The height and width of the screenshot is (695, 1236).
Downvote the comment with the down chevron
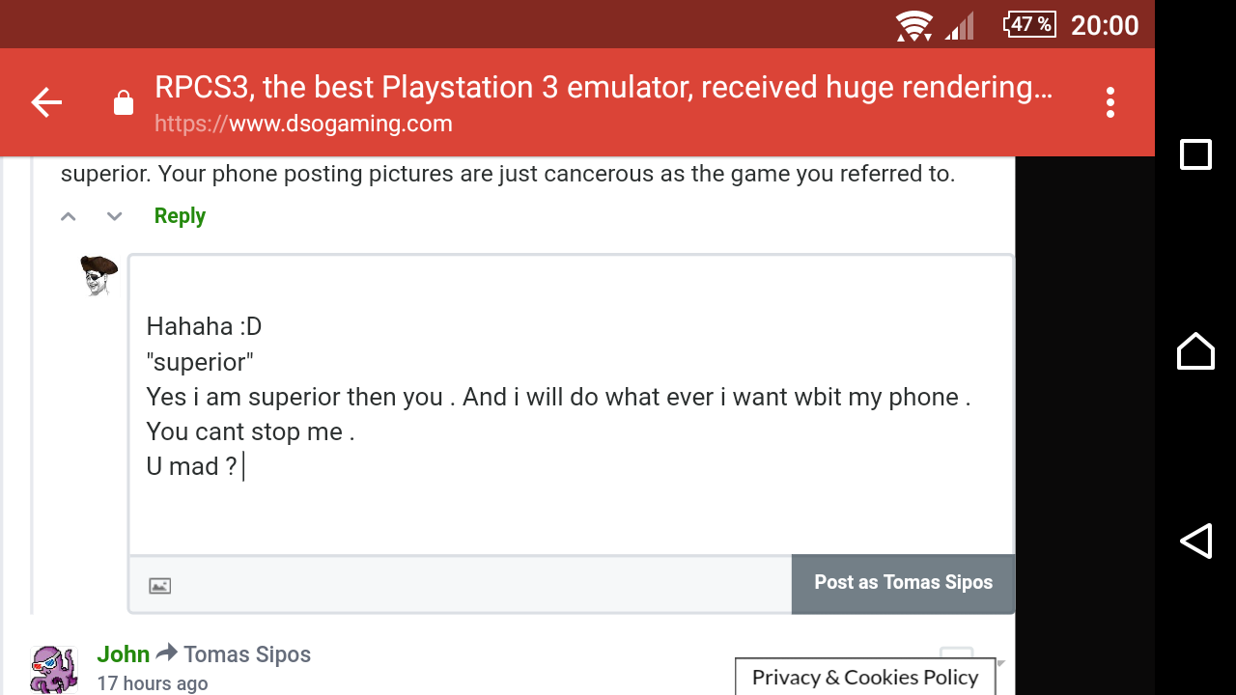[114, 216]
